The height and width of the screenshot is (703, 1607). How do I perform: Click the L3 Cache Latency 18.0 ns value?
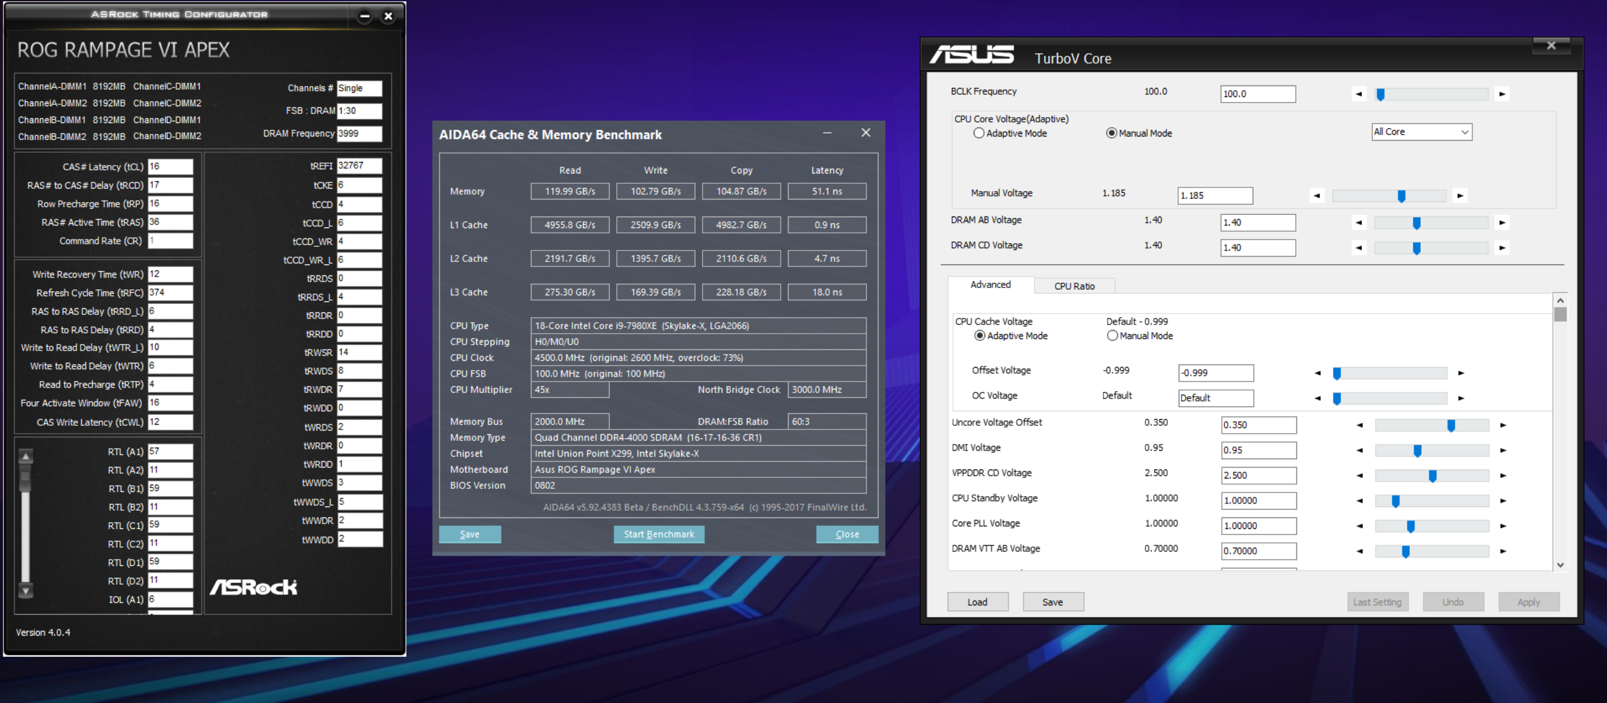pos(827,292)
